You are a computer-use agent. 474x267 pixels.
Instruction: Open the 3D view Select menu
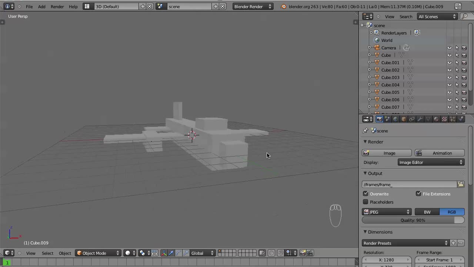point(47,253)
